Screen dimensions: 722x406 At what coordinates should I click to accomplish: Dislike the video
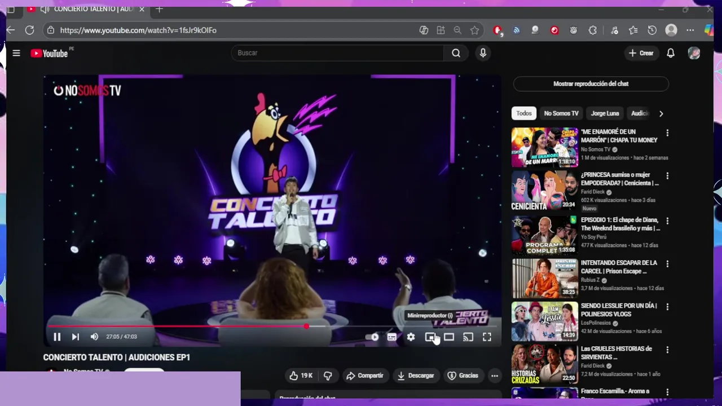[x=328, y=376]
